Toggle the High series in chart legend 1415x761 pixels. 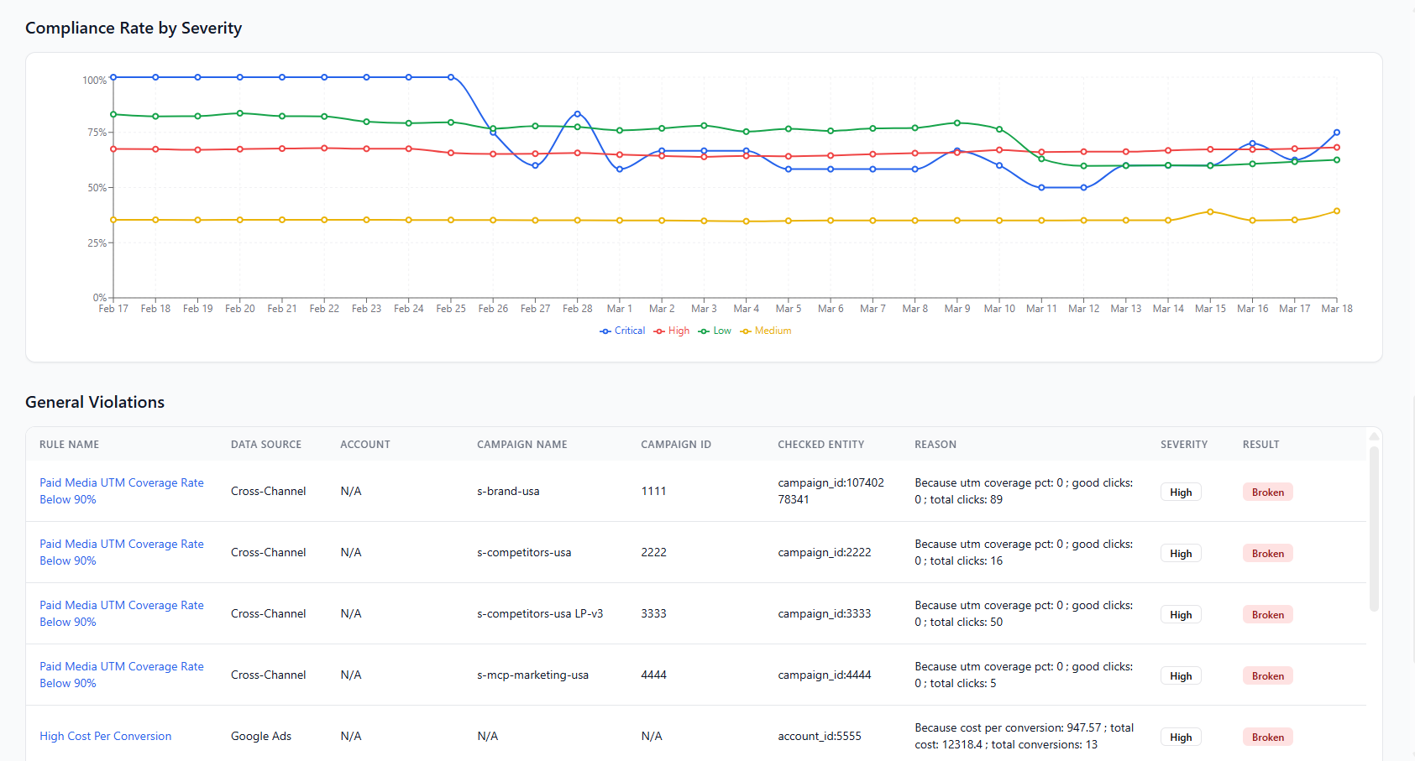pyautogui.click(x=672, y=331)
